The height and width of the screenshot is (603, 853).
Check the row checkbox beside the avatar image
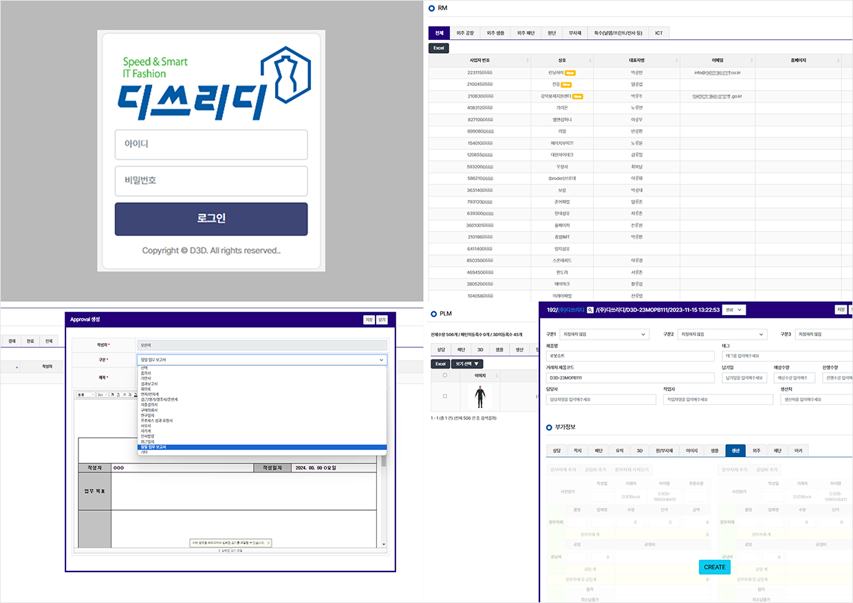444,396
